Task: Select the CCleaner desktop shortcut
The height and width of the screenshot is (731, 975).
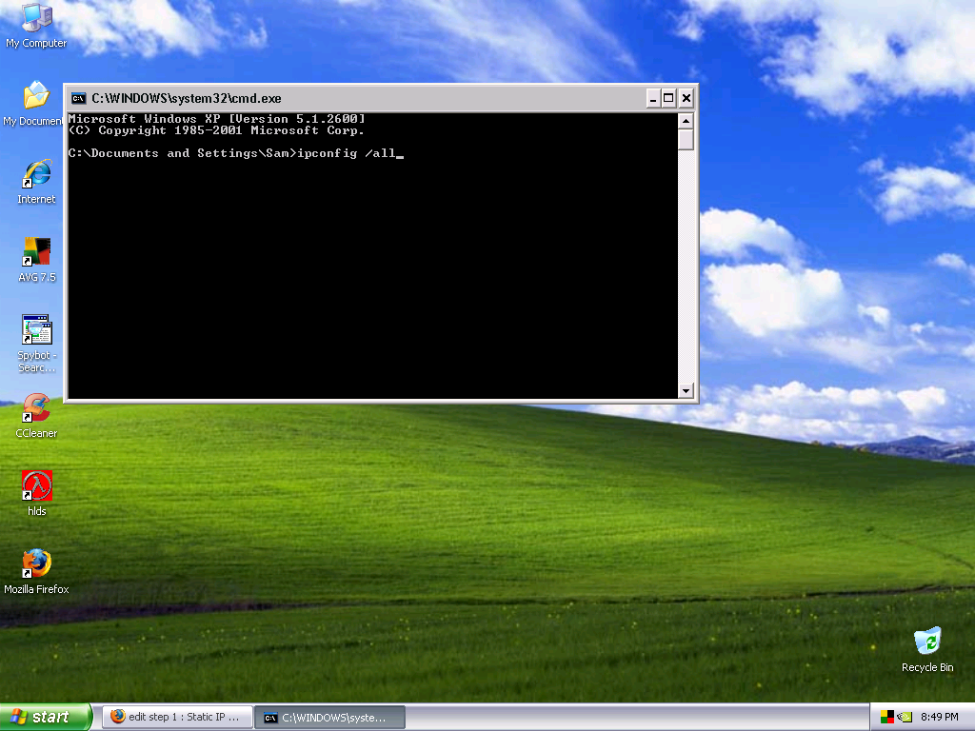Action: coord(36,416)
